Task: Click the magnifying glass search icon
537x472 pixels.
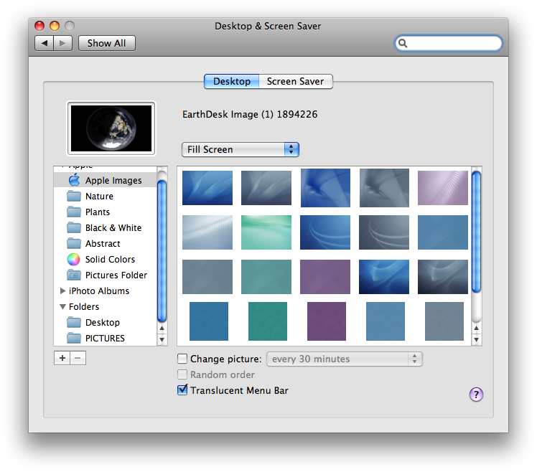Action: point(403,43)
